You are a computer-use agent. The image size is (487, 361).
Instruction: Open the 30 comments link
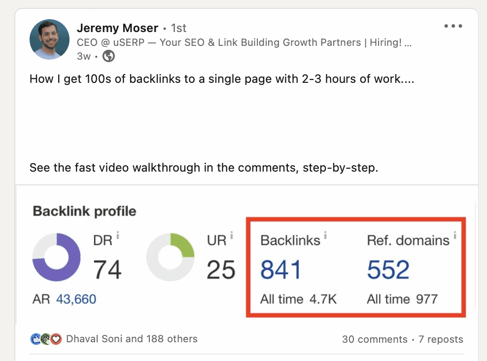pos(375,339)
